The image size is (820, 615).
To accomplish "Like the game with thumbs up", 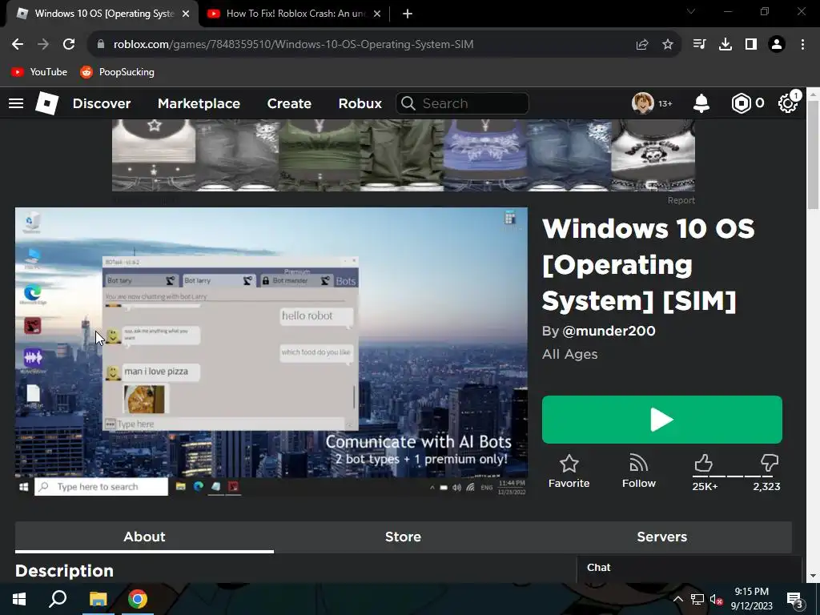I will [703, 463].
